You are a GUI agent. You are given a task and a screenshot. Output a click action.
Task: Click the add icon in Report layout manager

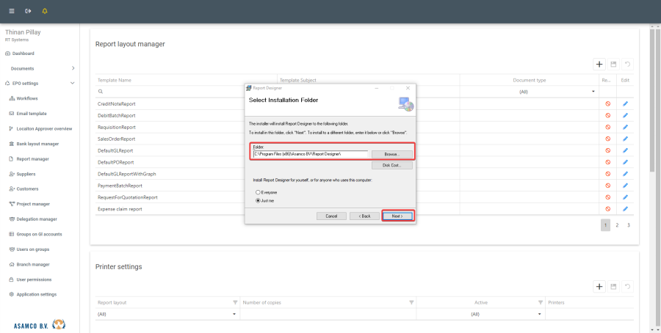599,65
